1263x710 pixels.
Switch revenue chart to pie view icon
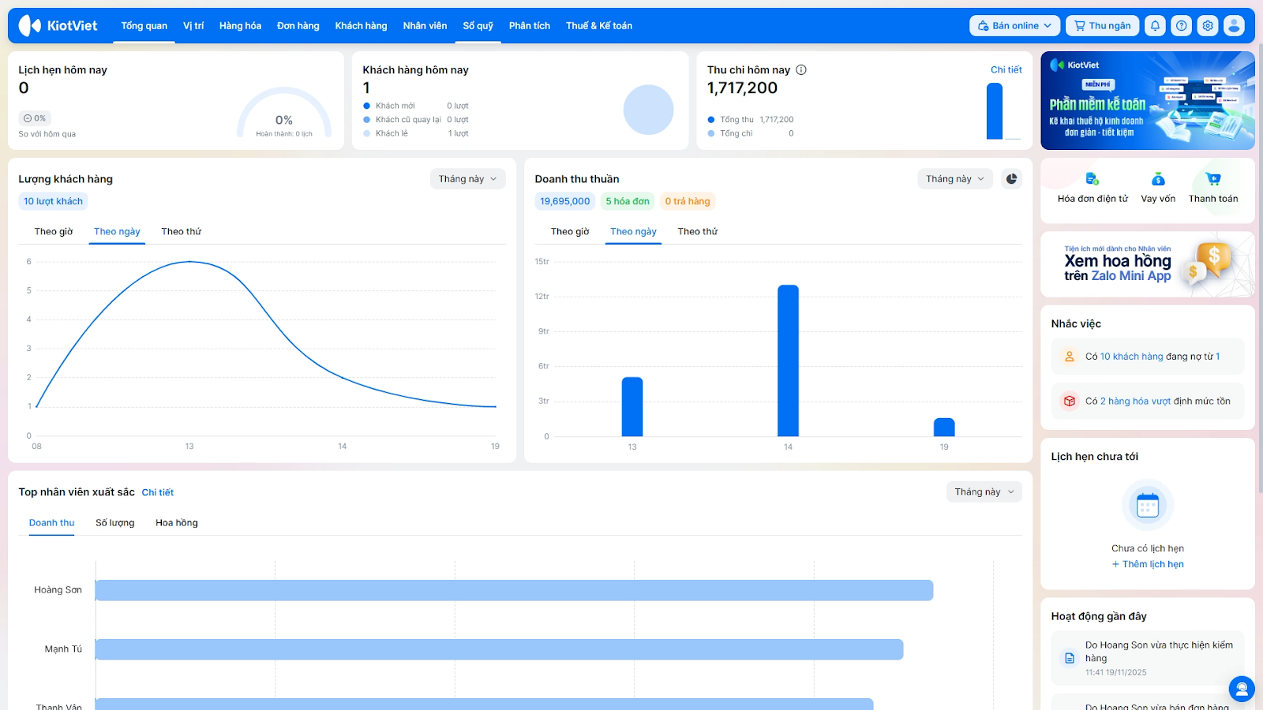[1011, 179]
